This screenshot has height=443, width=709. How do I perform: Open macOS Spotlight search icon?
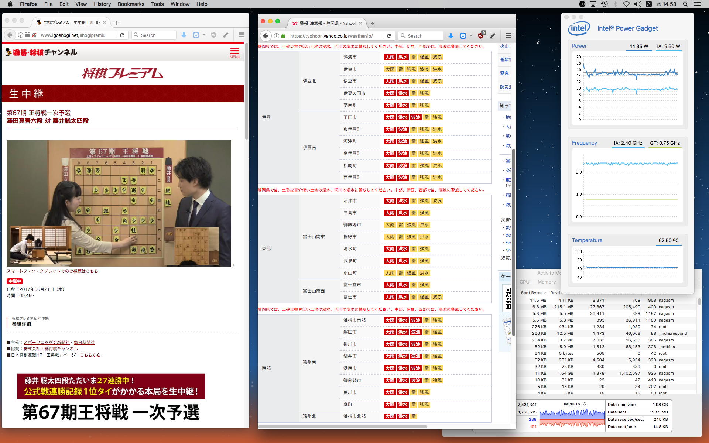[685, 4]
